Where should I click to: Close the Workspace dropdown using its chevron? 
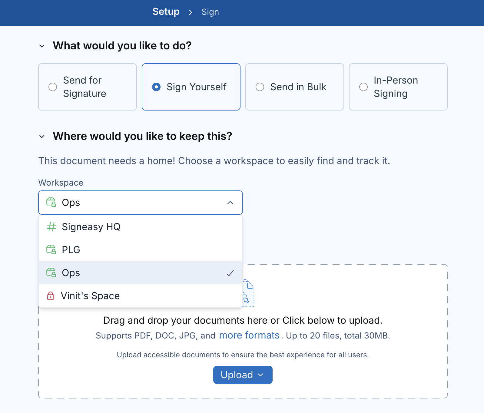click(230, 203)
